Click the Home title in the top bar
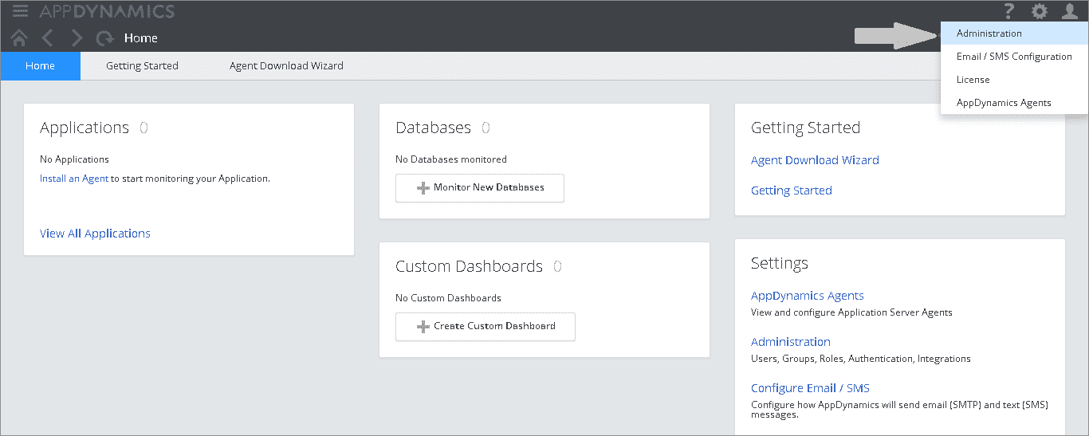Viewport: 1089px width, 436px height. point(141,37)
